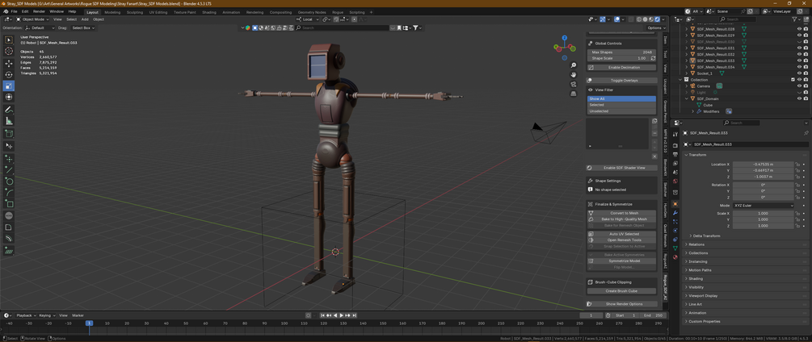Open the Modifiers wrench properties tab

tap(675, 213)
